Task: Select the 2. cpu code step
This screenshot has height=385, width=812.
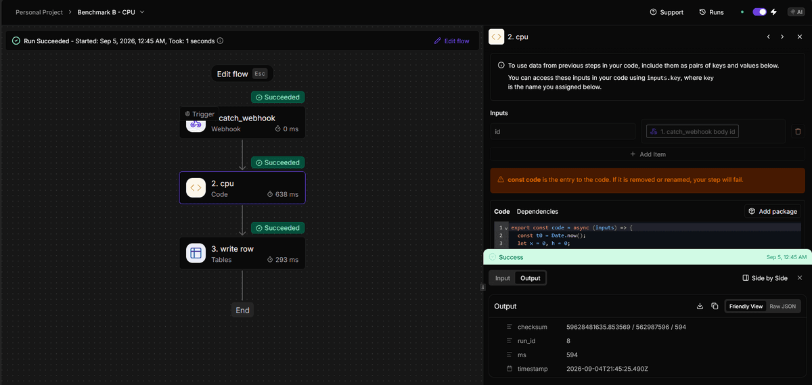Action: point(242,187)
